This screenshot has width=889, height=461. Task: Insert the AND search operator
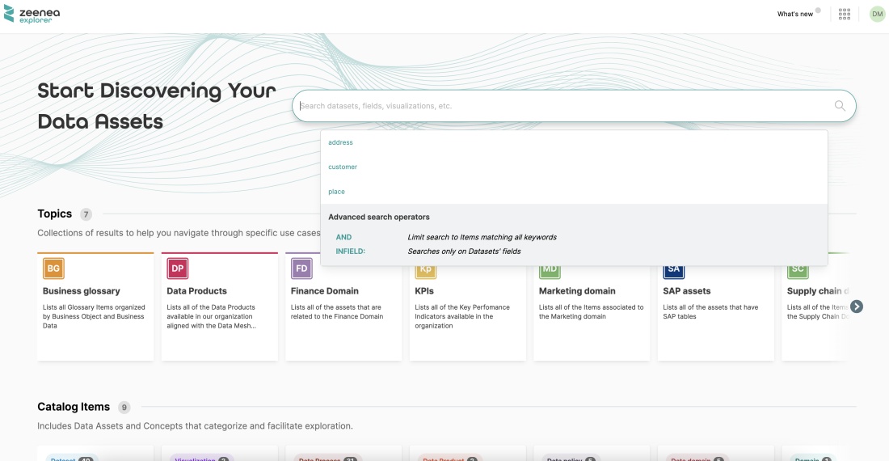click(343, 237)
